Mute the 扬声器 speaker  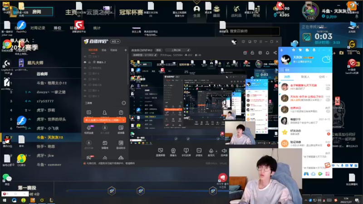[224, 152]
